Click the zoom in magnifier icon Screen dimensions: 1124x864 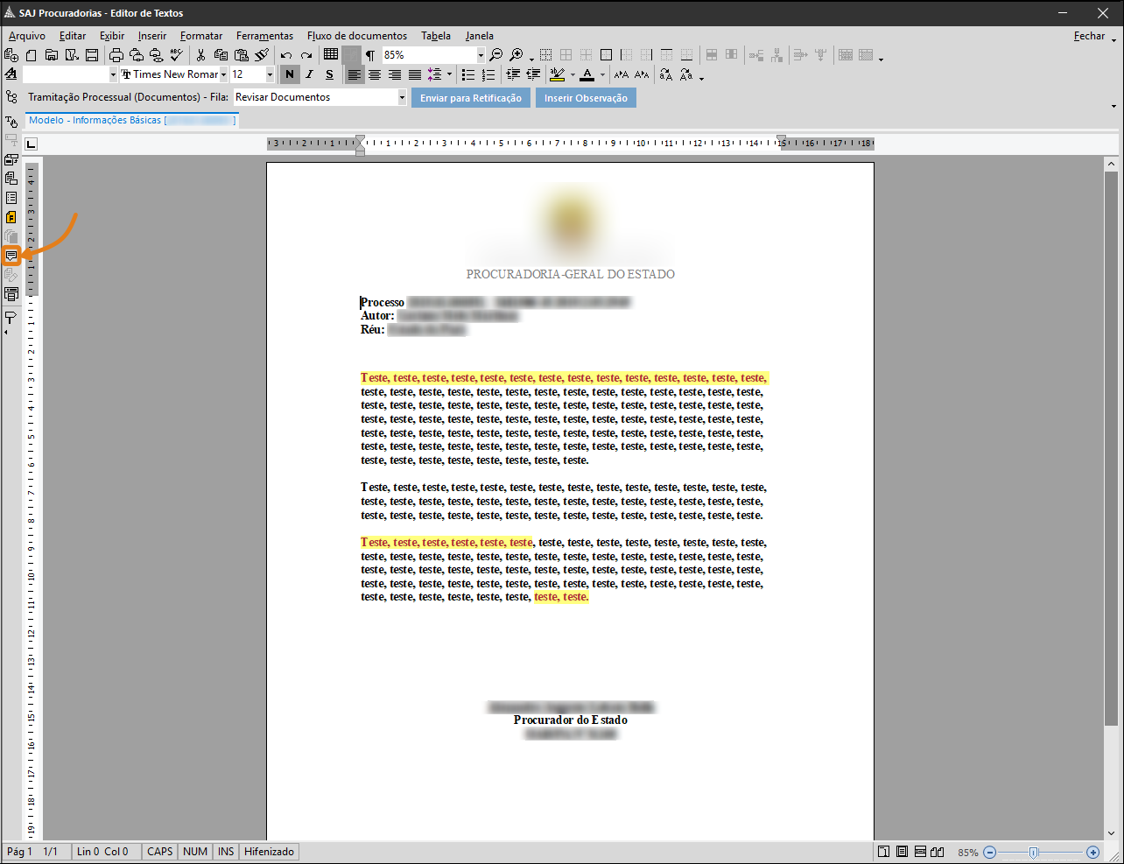point(516,55)
